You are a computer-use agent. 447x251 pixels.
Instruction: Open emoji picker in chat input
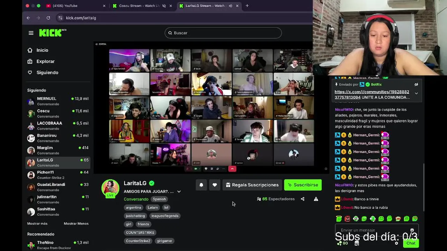(x=412, y=230)
